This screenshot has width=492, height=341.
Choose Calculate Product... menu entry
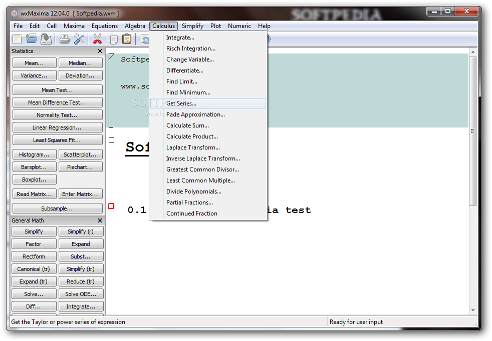[208, 136]
